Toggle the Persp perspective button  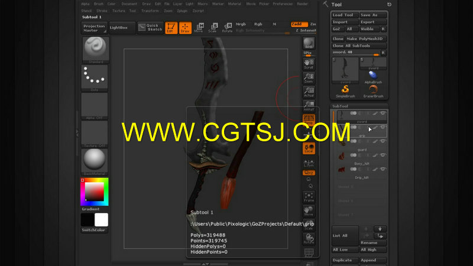pos(309,120)
